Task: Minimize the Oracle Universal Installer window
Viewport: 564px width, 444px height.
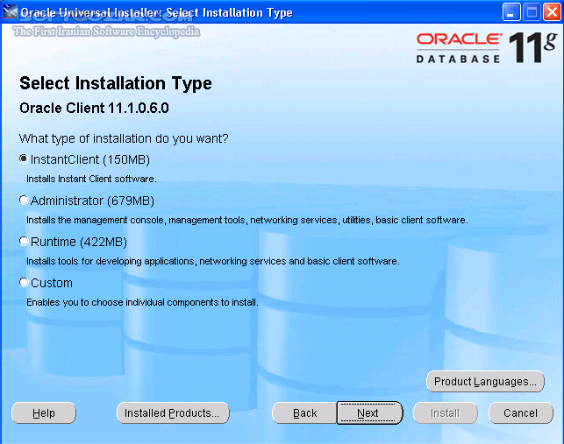Action: point(511,12)
